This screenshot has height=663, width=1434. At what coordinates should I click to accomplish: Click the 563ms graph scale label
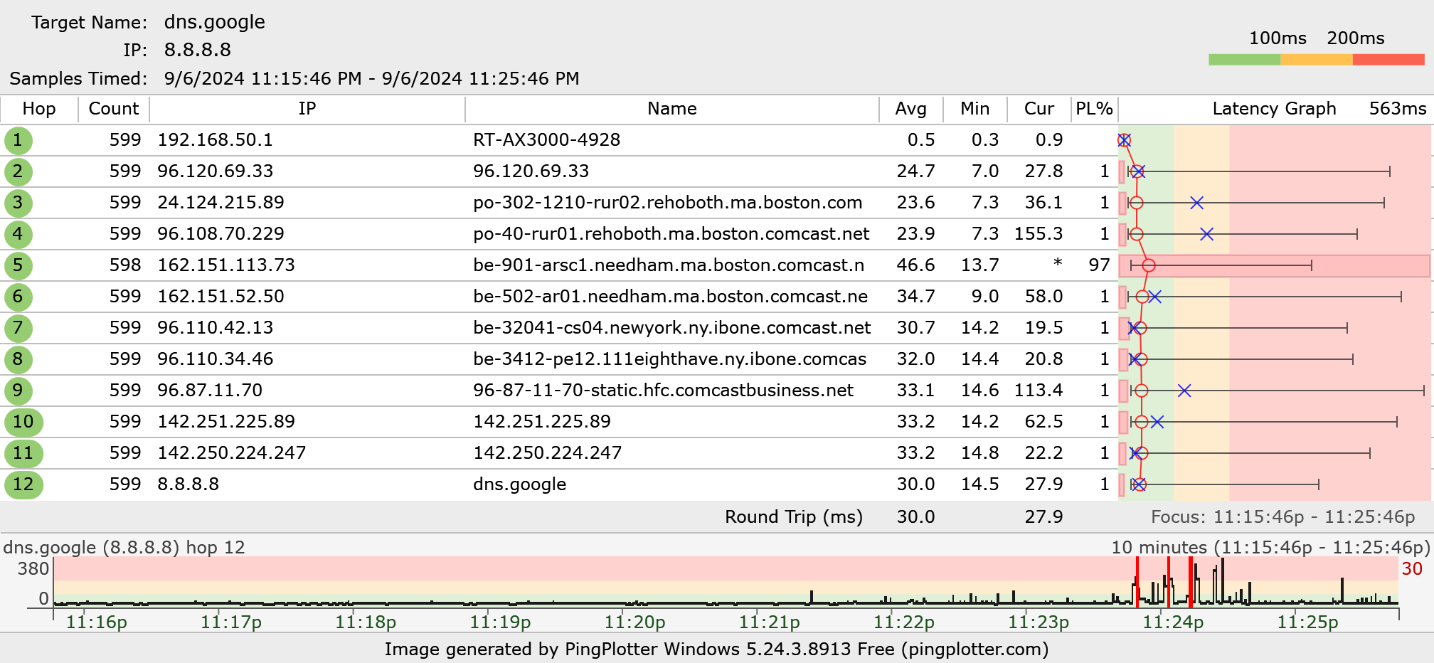[1398, 109]
